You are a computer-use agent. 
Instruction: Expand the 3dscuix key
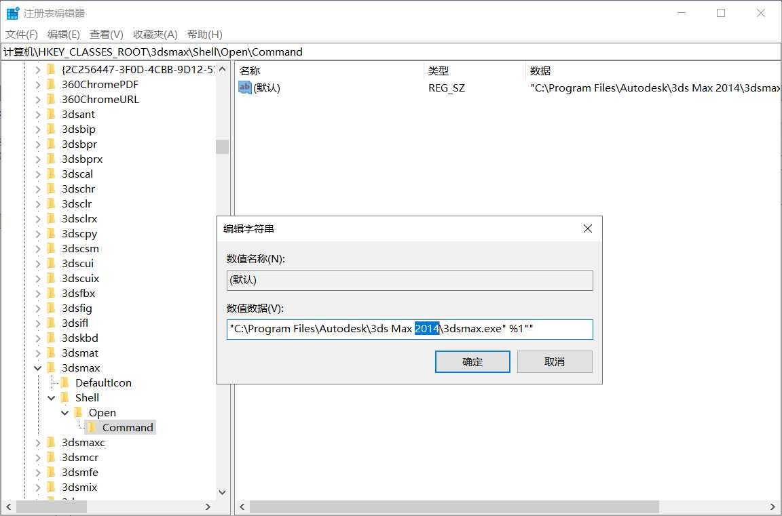point(38,279)
